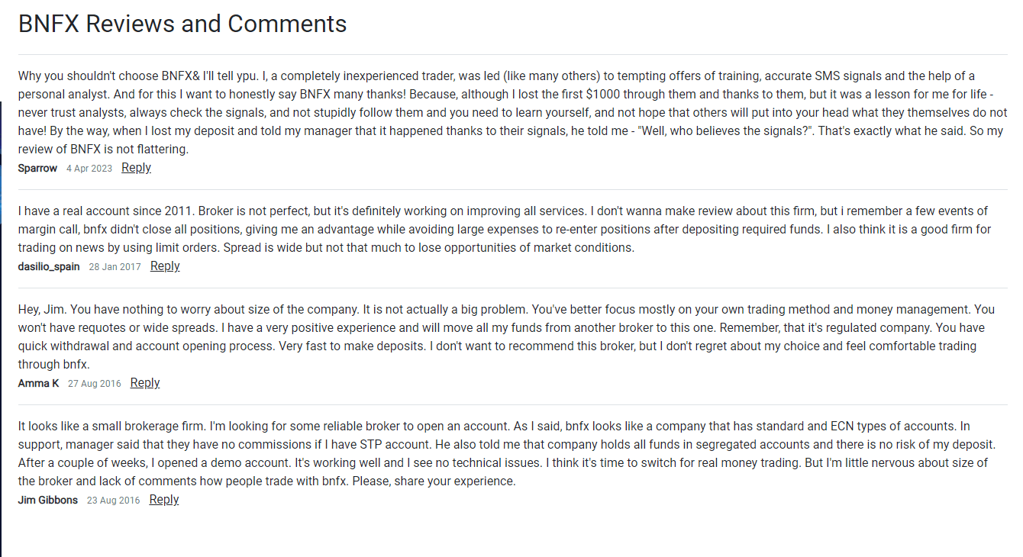This screenshot has width=1023, height=557.
Task: Reply to Jim Gibbons's review
Action: coord(164,500)
